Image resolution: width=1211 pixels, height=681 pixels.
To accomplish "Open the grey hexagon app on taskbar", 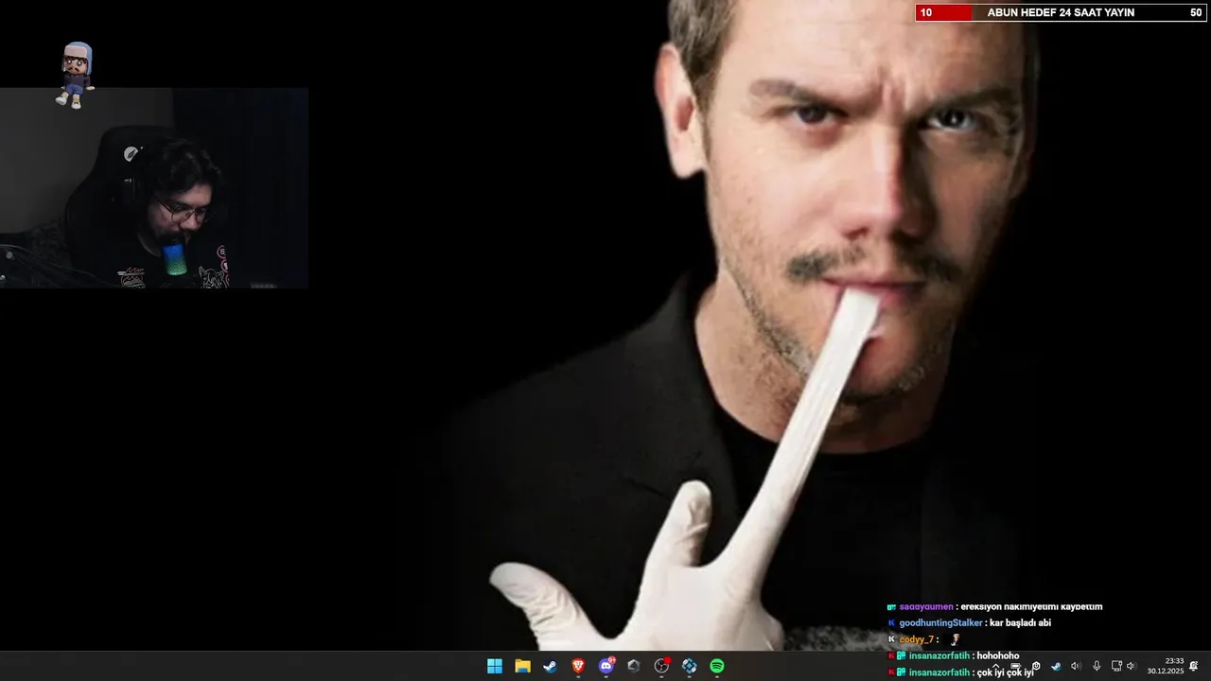I will 634,666.
